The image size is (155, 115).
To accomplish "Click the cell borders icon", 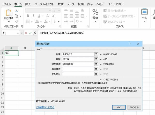I will pyautogui.click(x=28, y=21).
